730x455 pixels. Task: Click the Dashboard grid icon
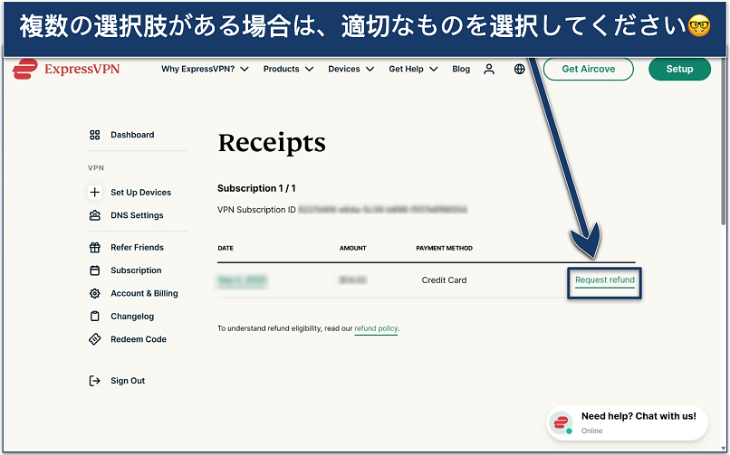pyautogui.click(x=95, y=135)
